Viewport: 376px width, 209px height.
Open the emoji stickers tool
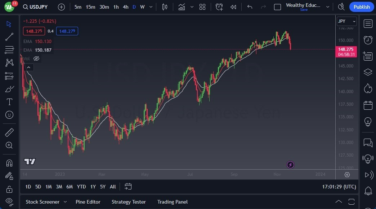[x=9, y=115]
